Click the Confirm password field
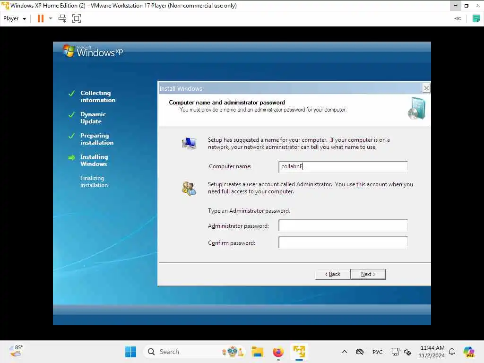 [343, 242]
